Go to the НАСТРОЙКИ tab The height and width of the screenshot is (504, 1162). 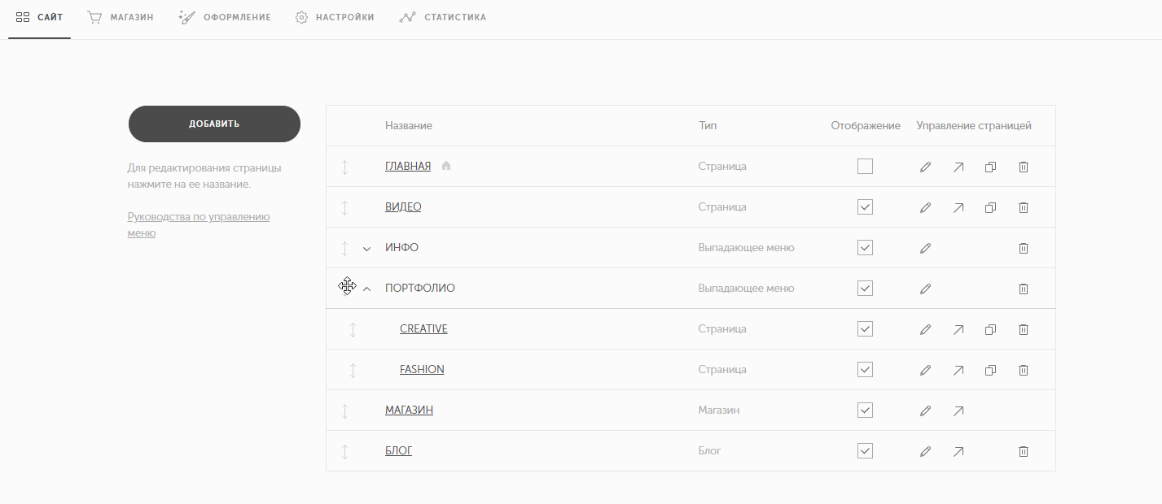(335, 17)
